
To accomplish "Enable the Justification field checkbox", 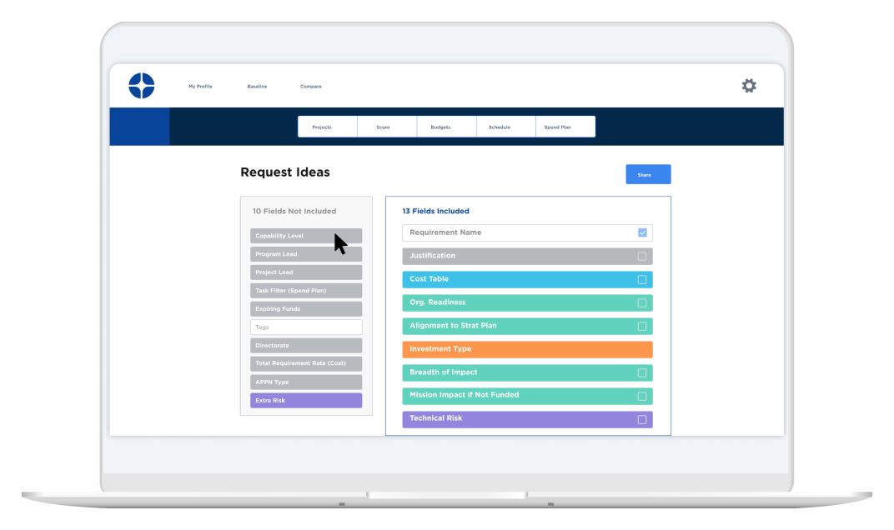I will [642, 256].
